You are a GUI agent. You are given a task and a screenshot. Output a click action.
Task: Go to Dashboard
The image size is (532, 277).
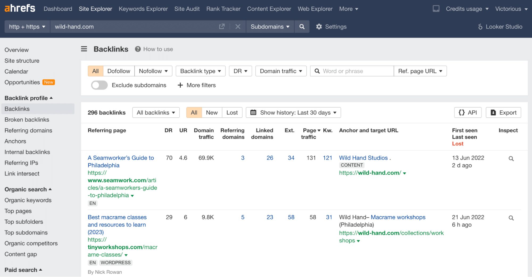(x=58, y=9)
